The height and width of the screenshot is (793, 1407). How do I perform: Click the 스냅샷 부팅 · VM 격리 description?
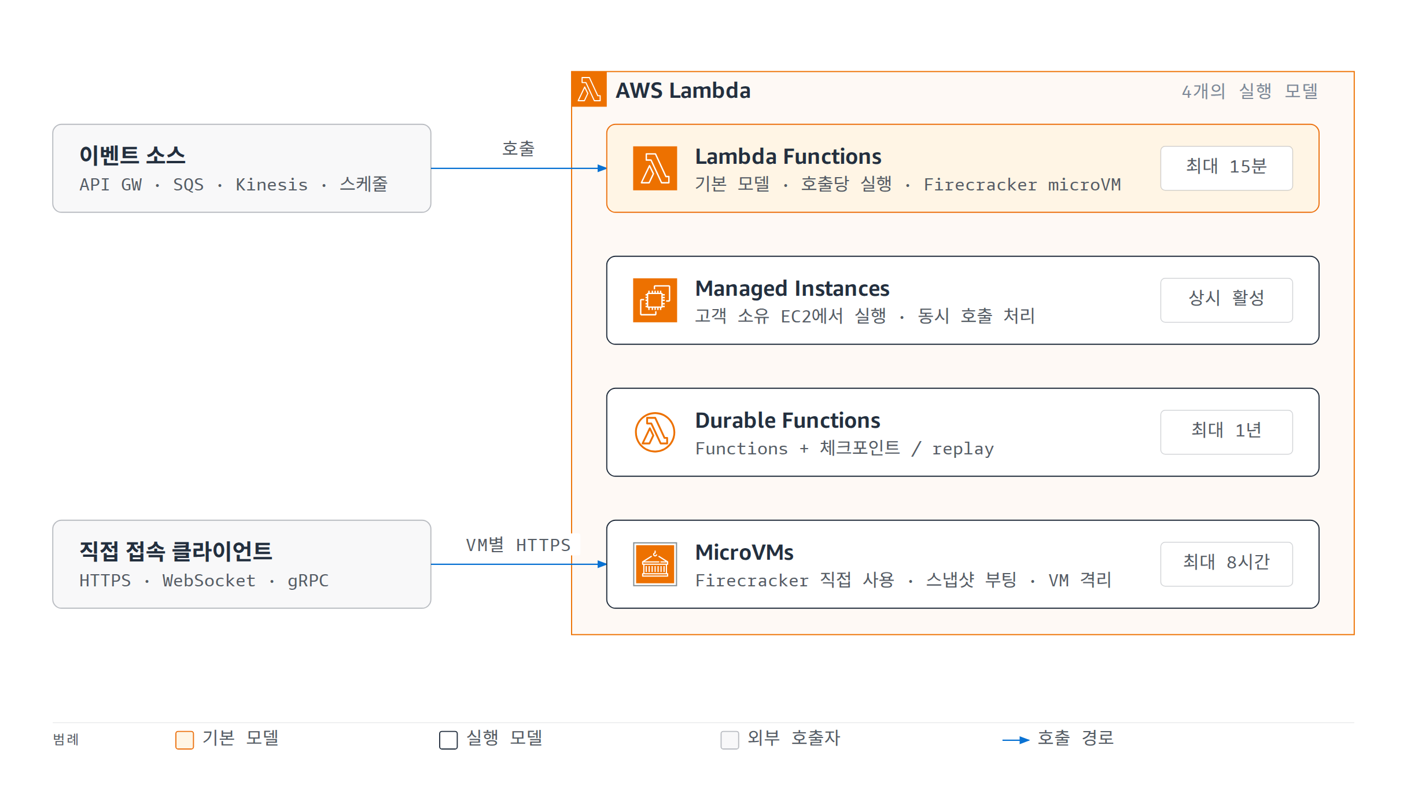click(x=903, y=580)
